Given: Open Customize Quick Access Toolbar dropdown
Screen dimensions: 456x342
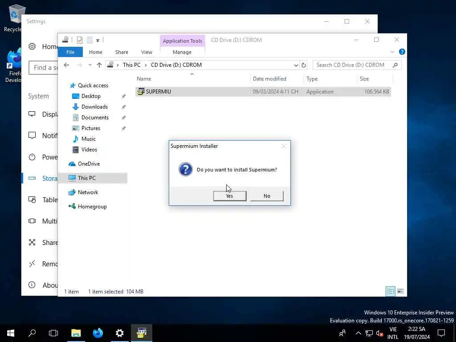Looking at the screenshot, I should click(x=98, y=40).
